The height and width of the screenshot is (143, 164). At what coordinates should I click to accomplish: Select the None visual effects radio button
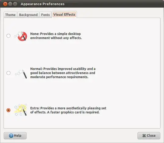click(9, 36)
